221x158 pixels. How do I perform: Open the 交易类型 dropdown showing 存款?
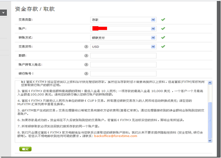123,20
